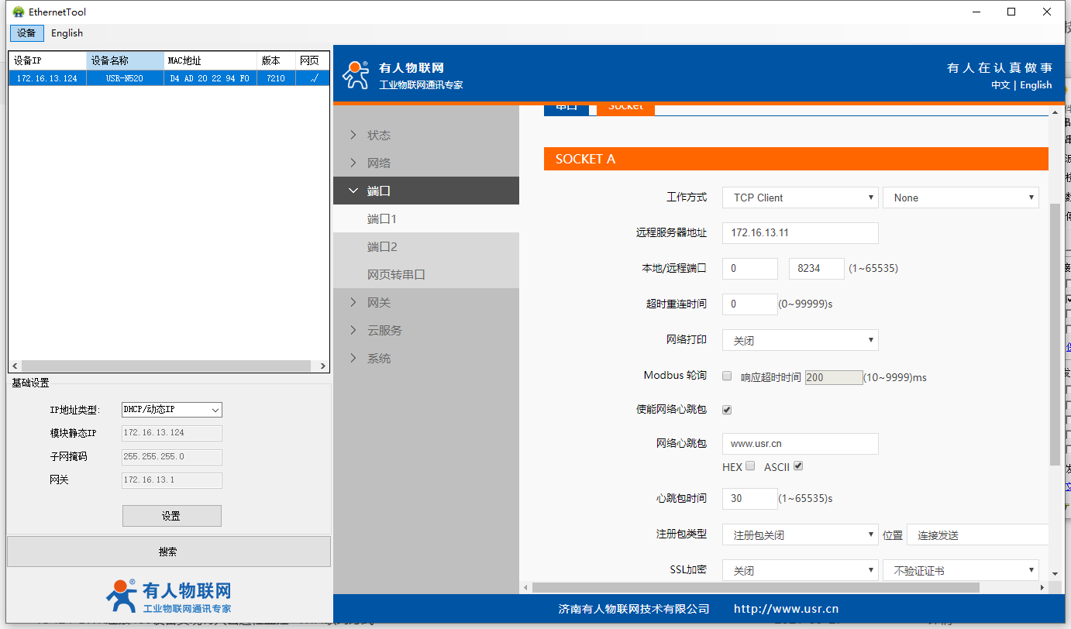The image size is (1071, 629).
Task: Enable the Modbus 轮询 checkbox
Action: tap(727, 376)
